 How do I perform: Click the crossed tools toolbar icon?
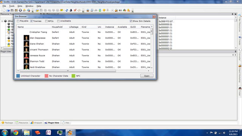112,10
